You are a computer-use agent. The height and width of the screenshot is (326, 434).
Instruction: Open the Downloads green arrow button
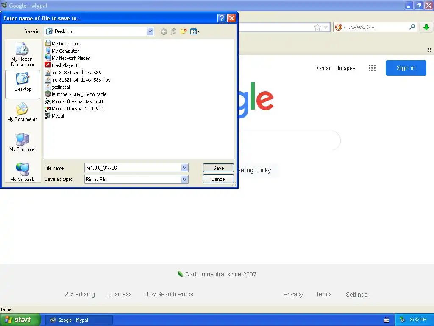pyautogui.click(x=426, y=27)
